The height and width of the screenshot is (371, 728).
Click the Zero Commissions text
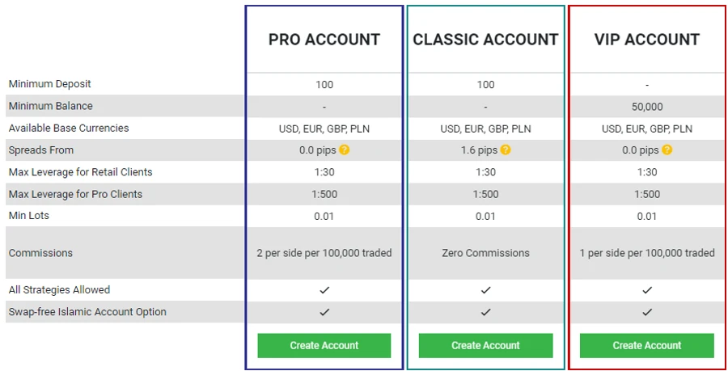point(485,253)
